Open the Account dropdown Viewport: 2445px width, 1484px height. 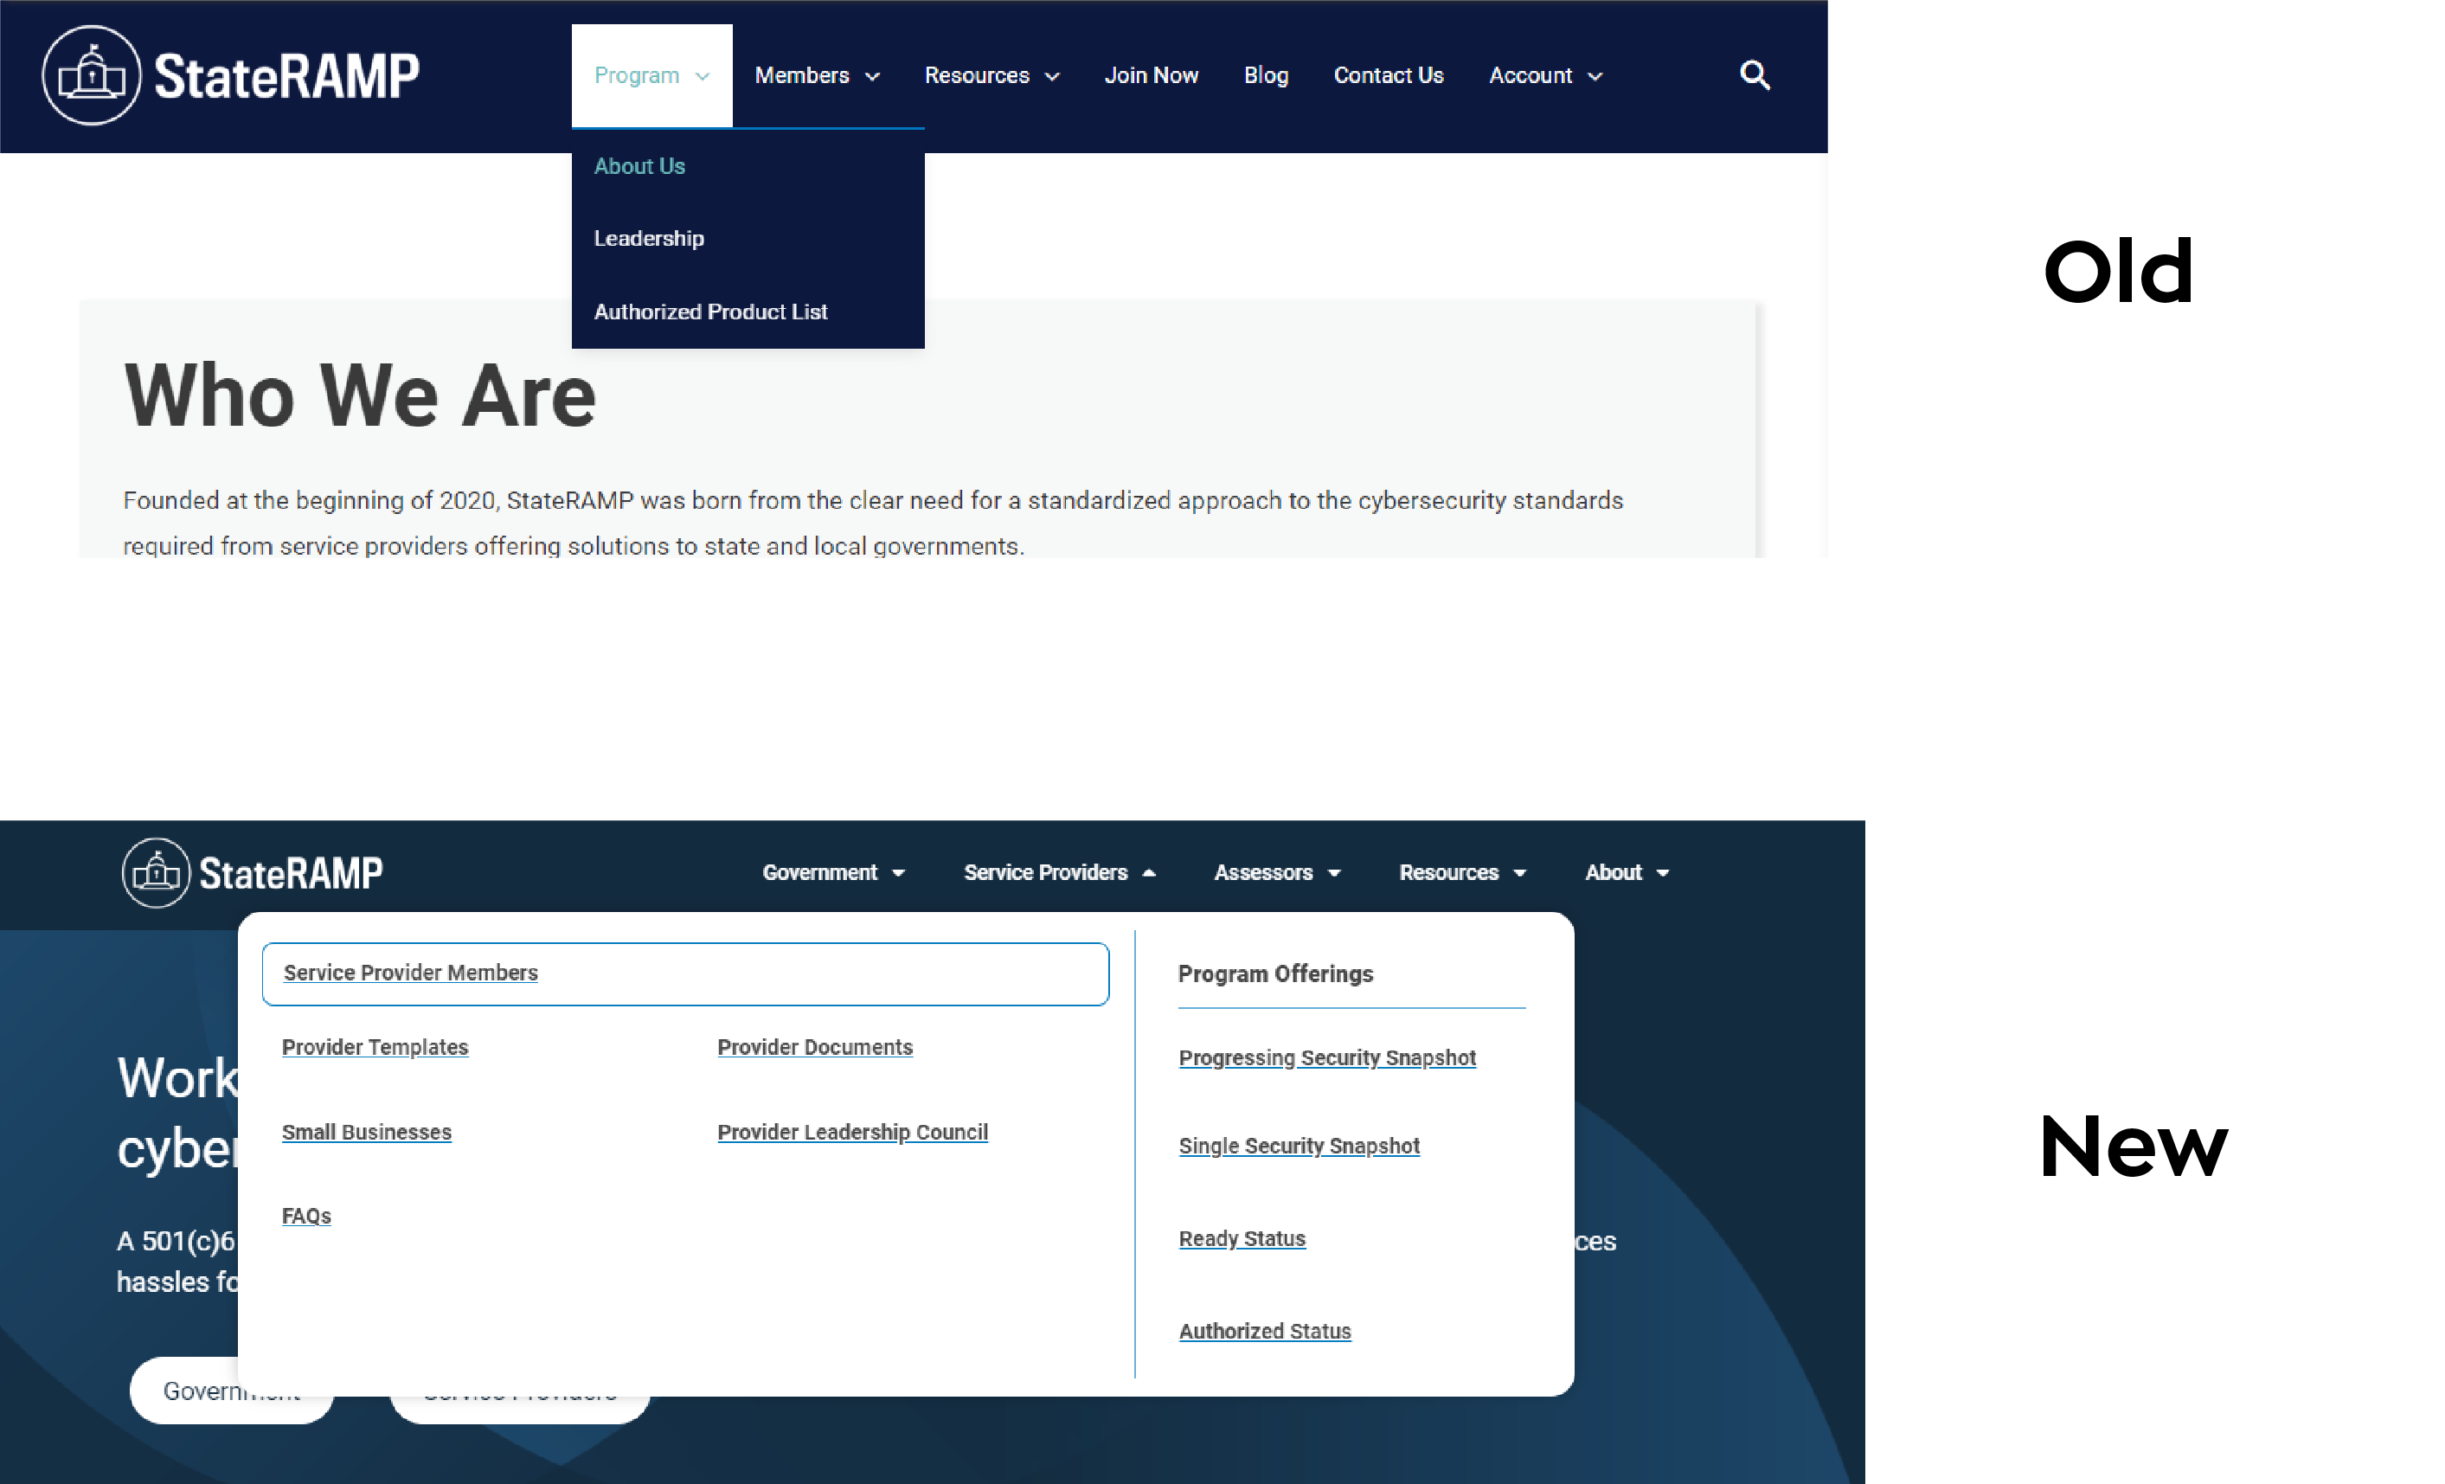coord(1544,75)
